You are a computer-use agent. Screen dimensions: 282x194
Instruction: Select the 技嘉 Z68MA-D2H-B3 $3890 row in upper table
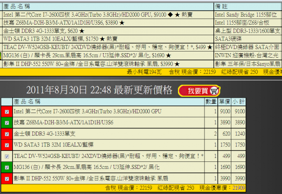coord(108,23)
